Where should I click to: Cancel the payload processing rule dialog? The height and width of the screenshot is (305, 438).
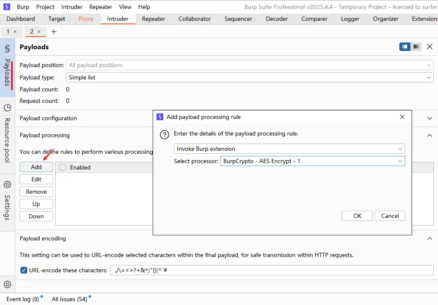390,216
